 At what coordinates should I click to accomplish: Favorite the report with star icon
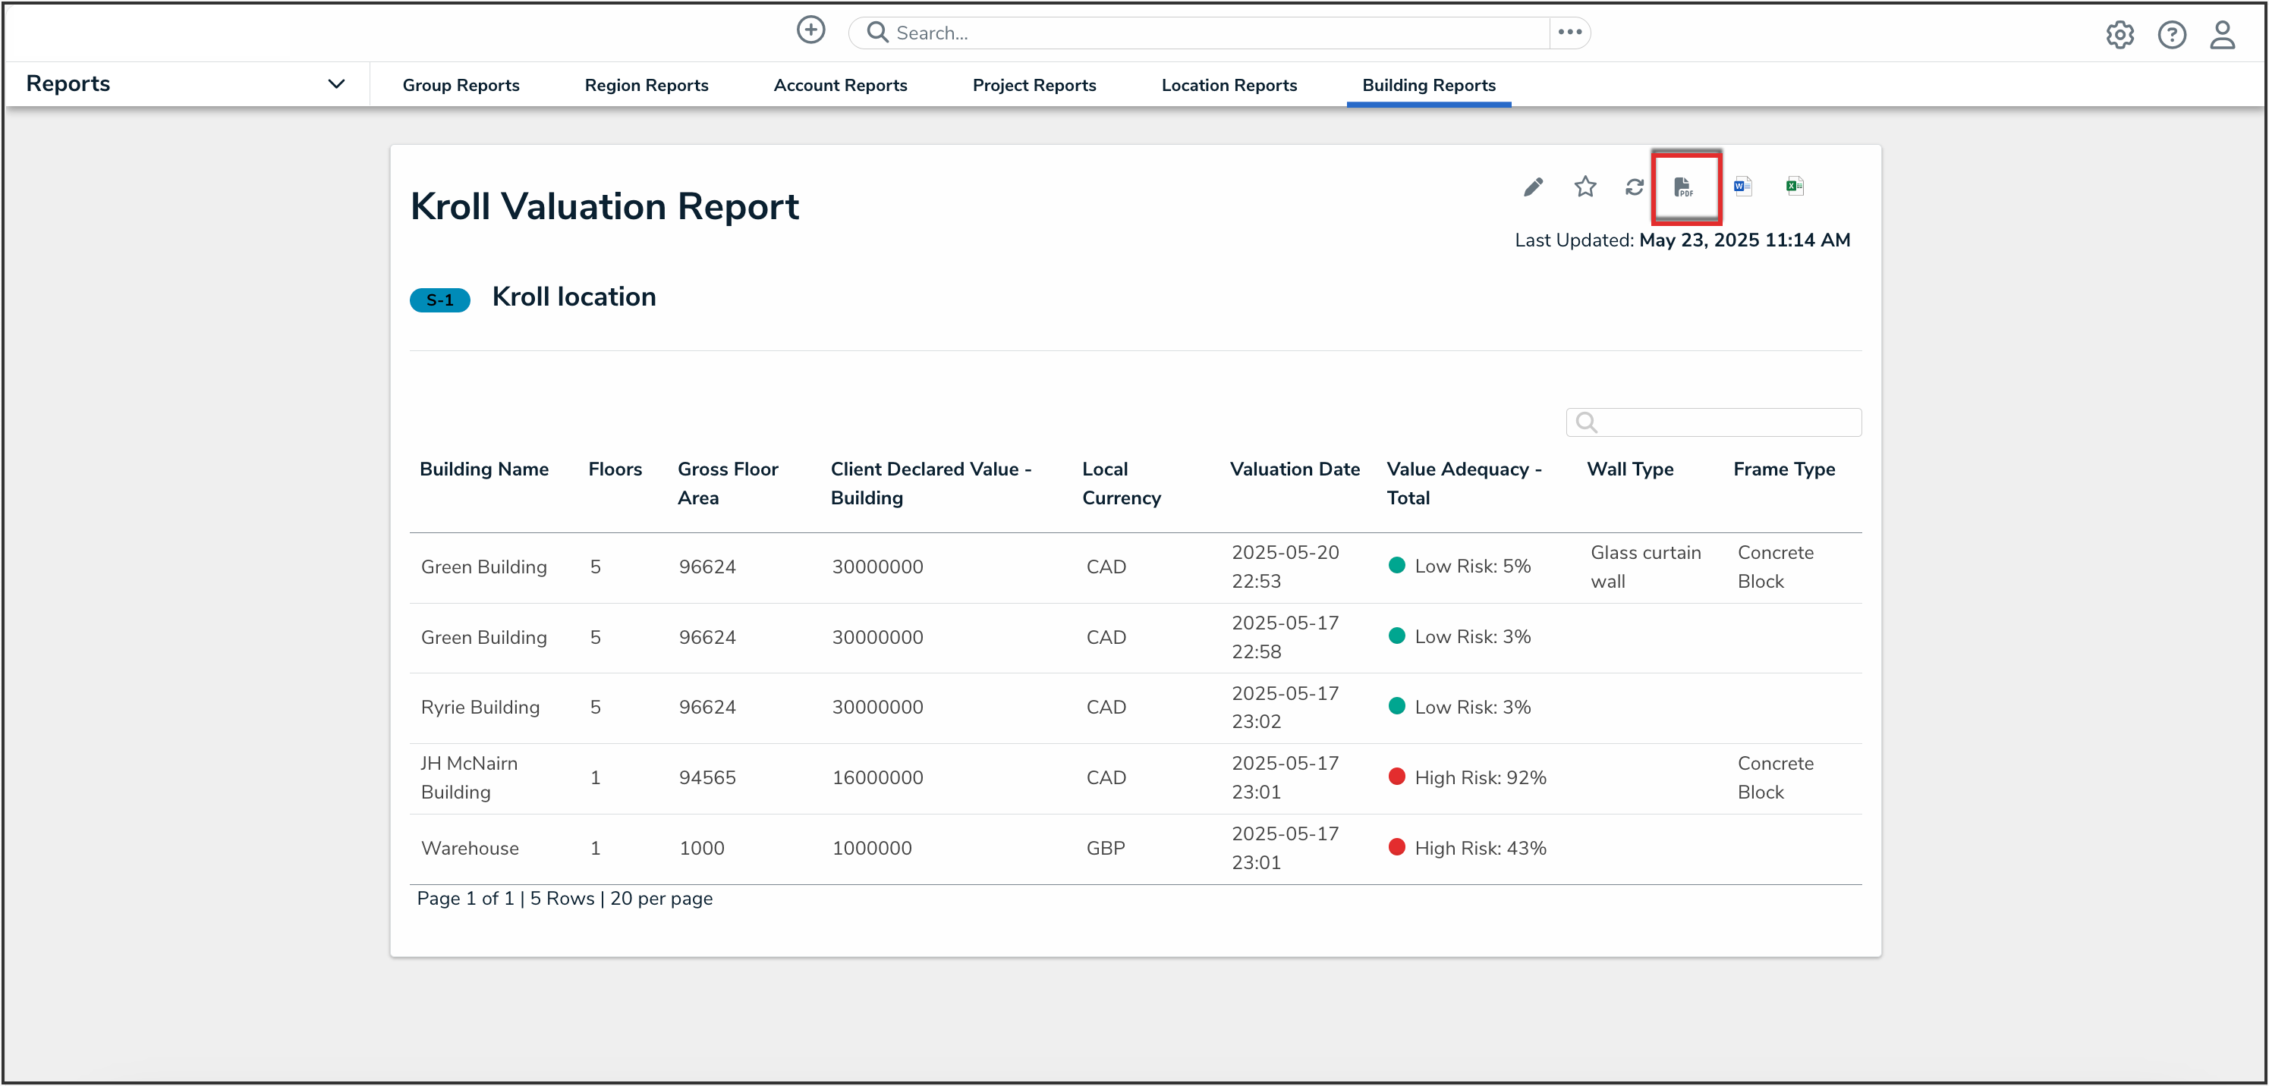pyautogui.click(x=1585, y=187)
